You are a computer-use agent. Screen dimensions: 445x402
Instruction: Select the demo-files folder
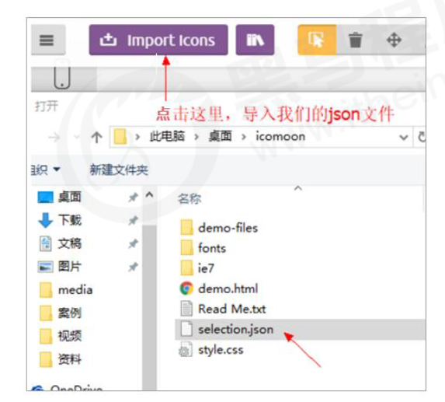click(228, 228)
